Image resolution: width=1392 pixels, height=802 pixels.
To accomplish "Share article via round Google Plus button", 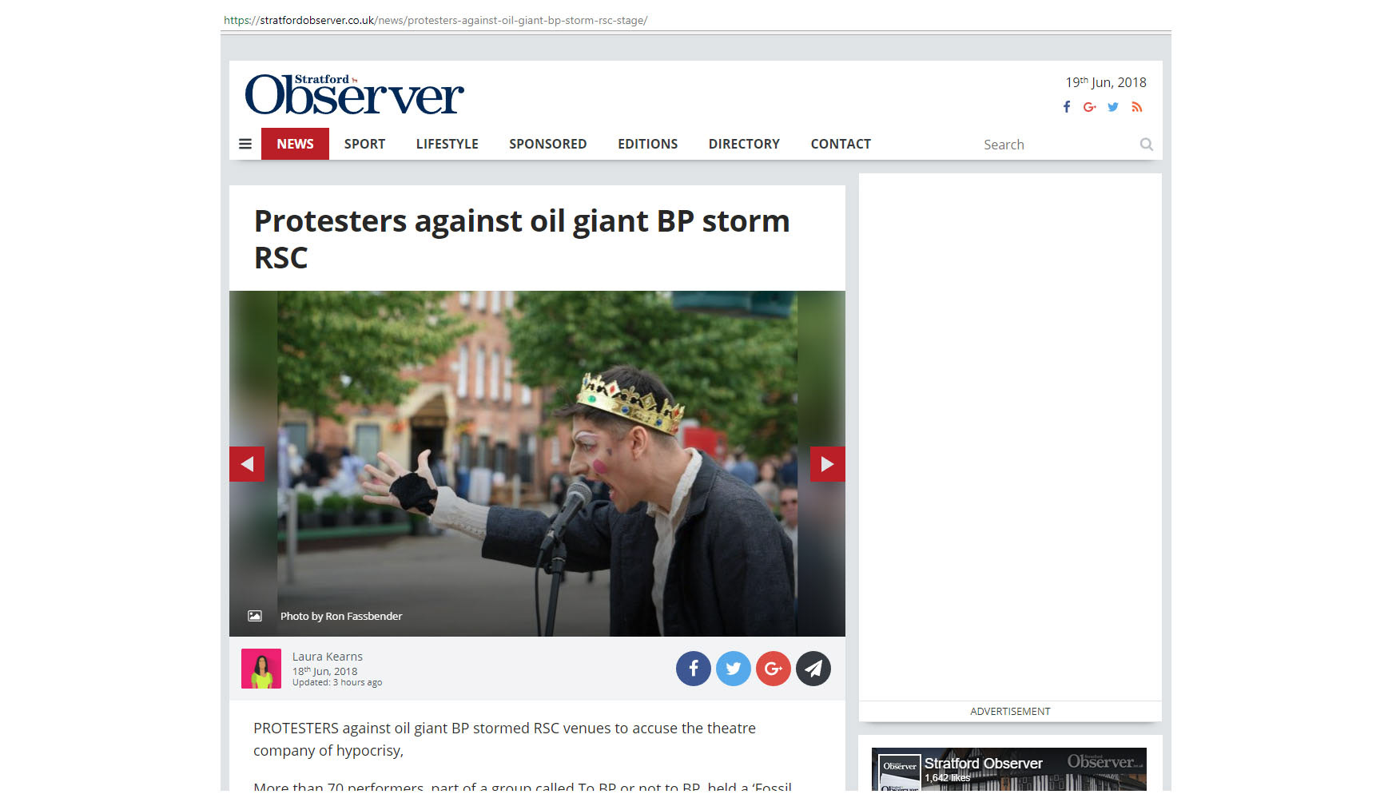I will 774,669.
